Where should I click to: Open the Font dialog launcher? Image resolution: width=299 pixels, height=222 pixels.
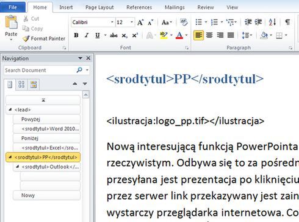(x=187, y=48)
